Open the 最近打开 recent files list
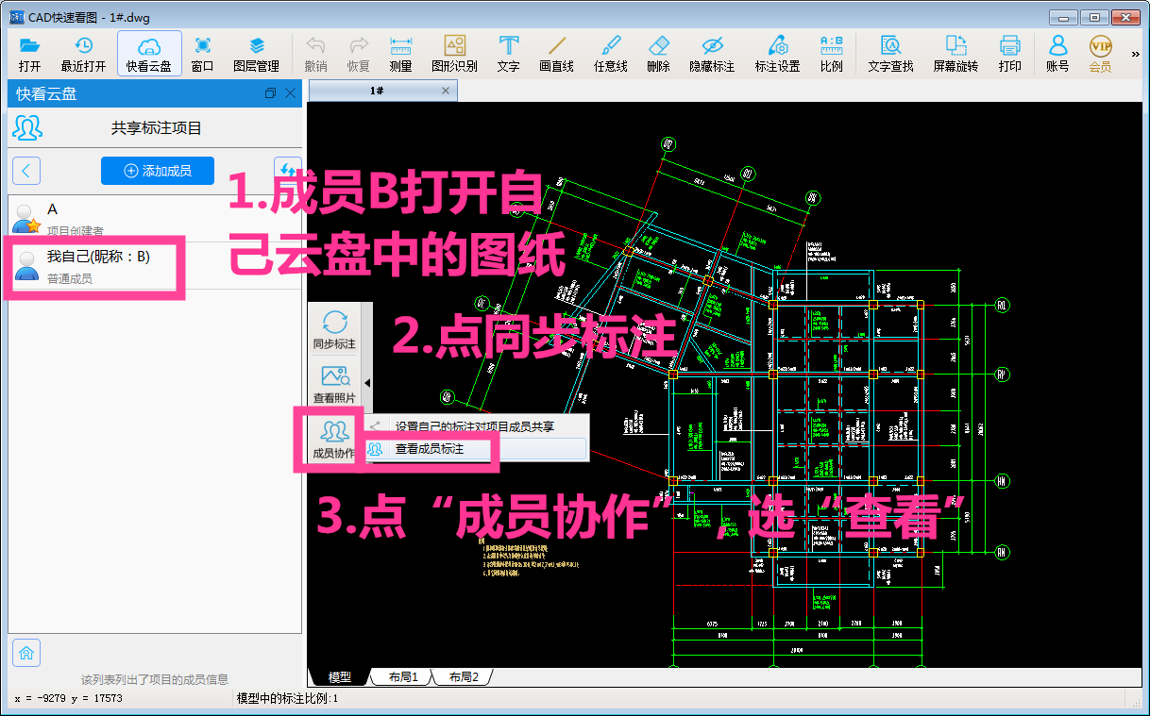Viewport: 1150px width, 716px height. click(83, 54)
